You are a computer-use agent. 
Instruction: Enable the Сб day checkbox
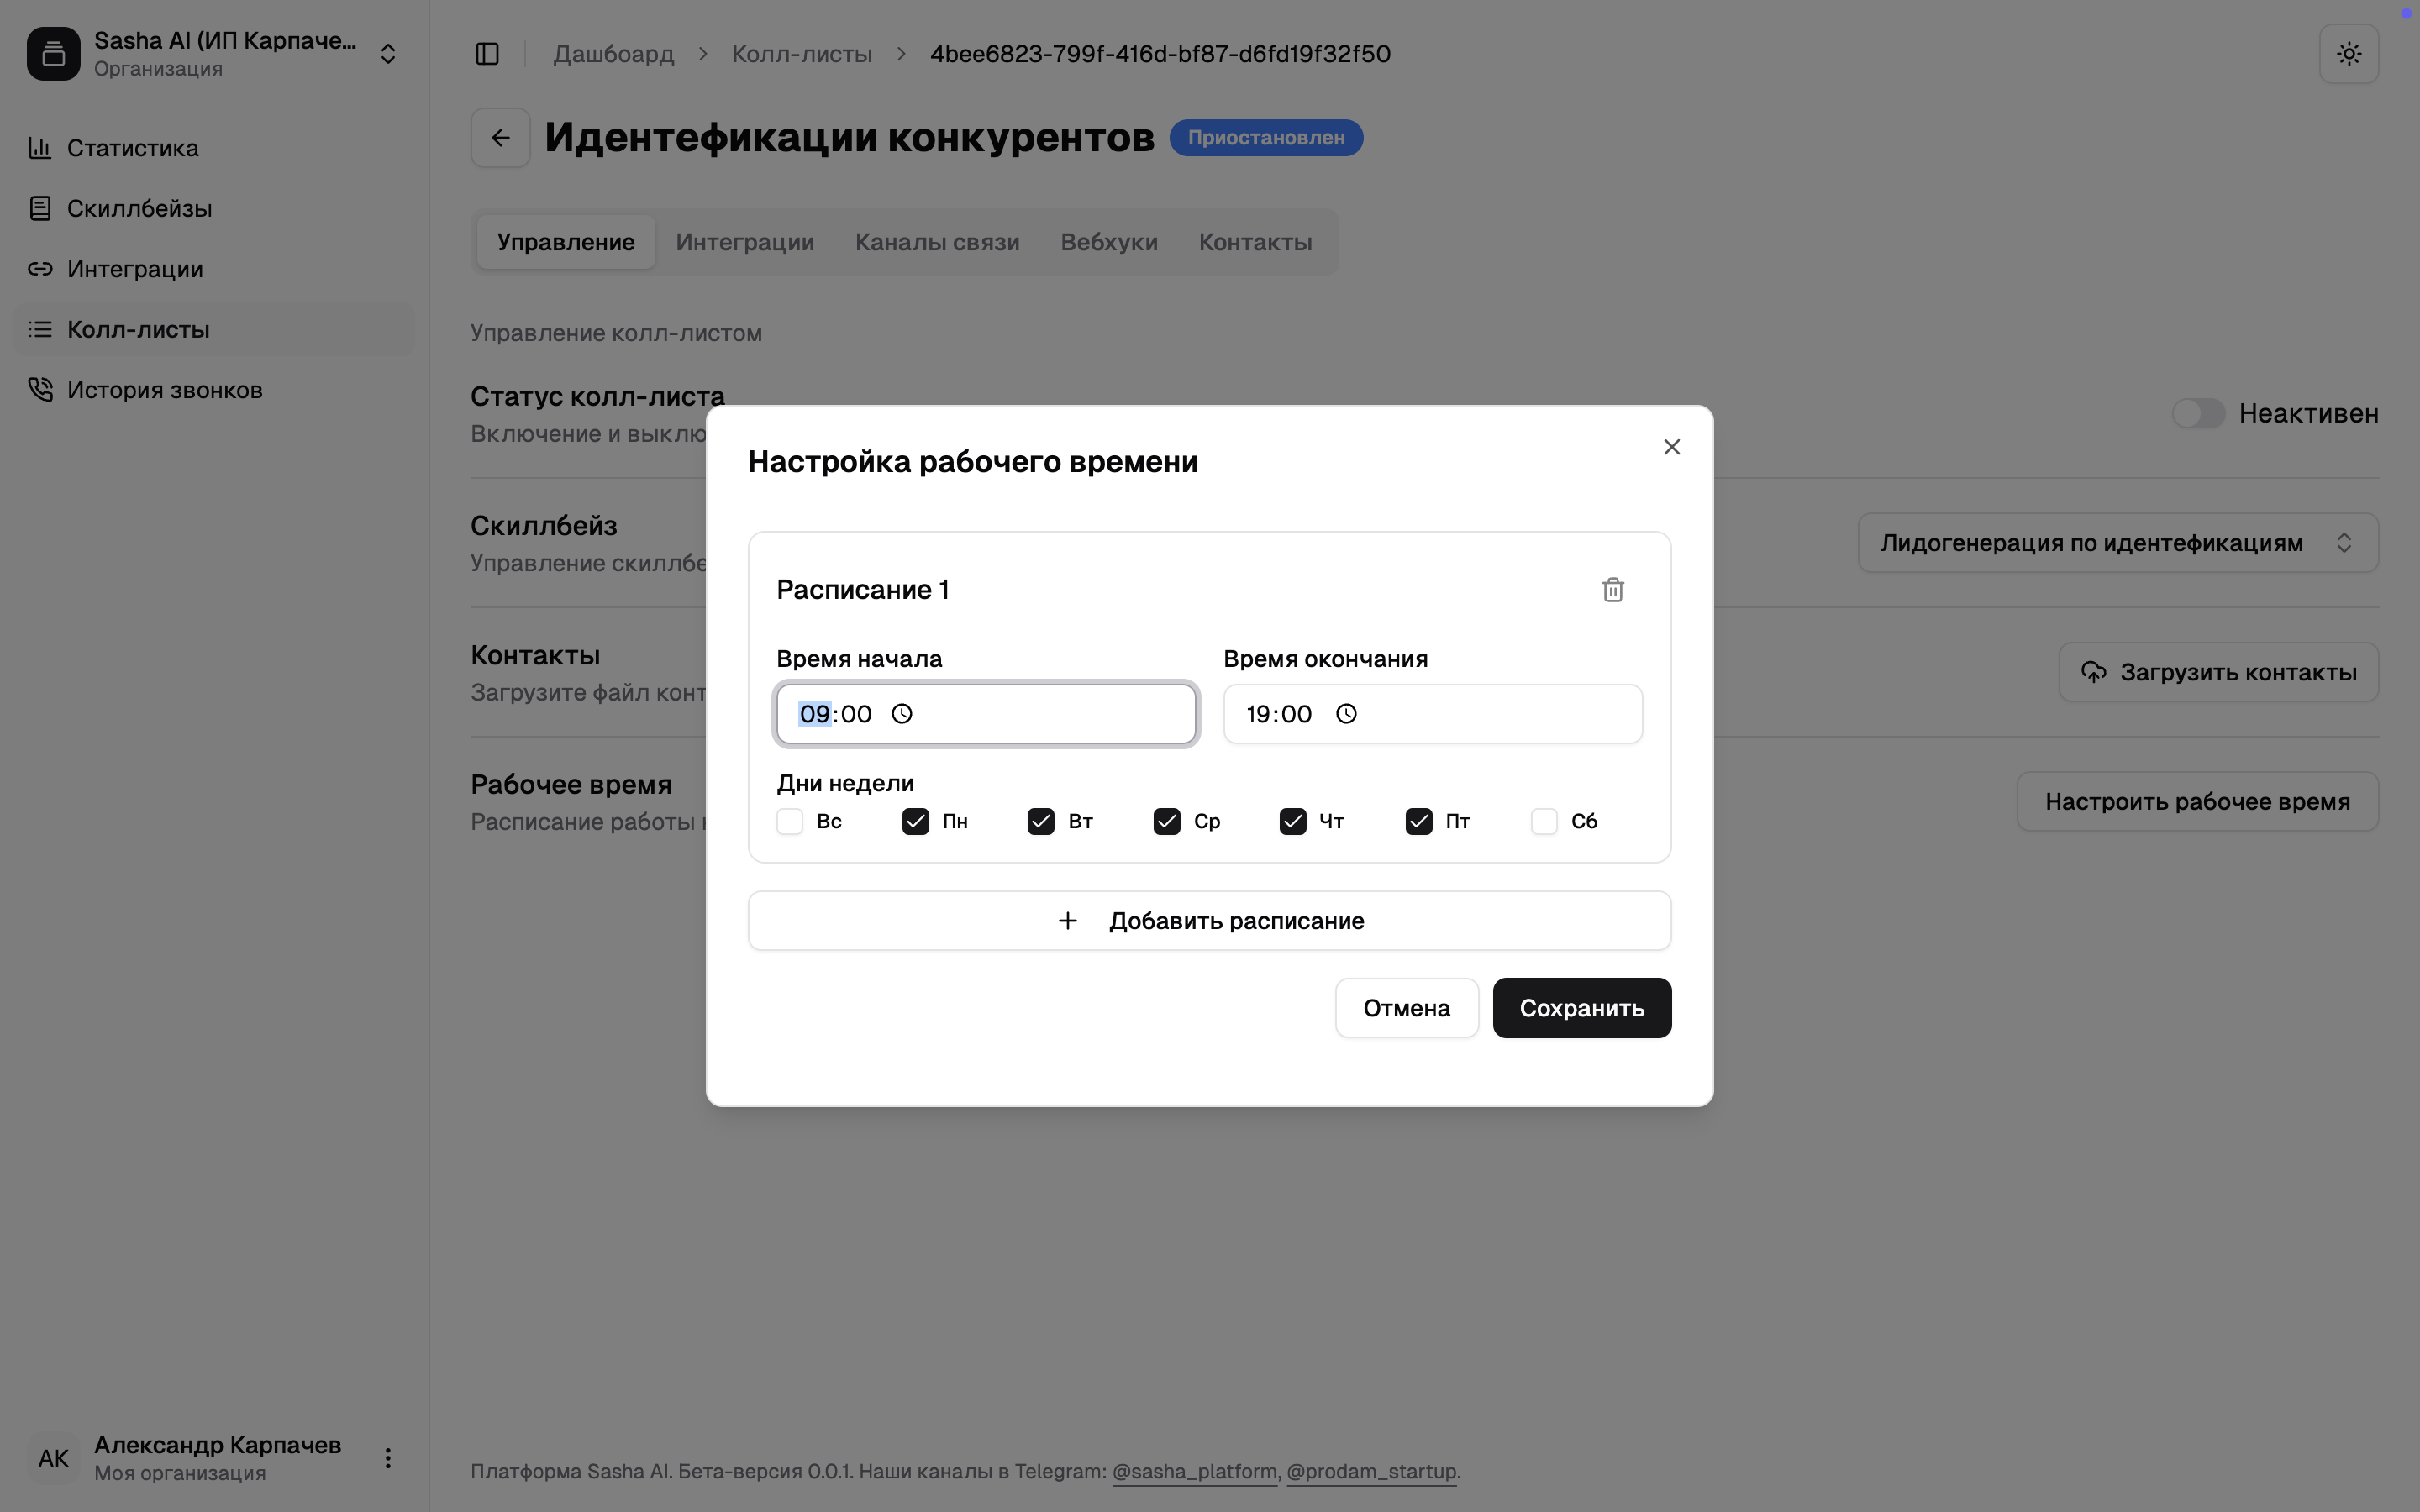pos(1543,821)
